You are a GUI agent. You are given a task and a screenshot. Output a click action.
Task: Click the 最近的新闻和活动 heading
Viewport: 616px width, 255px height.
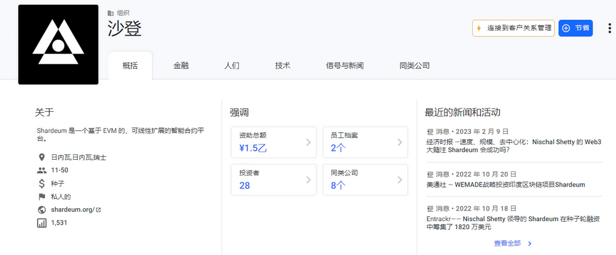462,112
